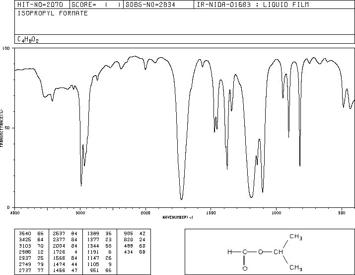Click the sharp absorption minimum near 820
355x275 pixels.
[x=300, y=166]
